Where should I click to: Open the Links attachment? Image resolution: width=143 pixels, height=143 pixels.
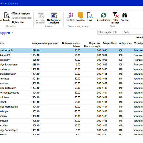pos(89,17)
